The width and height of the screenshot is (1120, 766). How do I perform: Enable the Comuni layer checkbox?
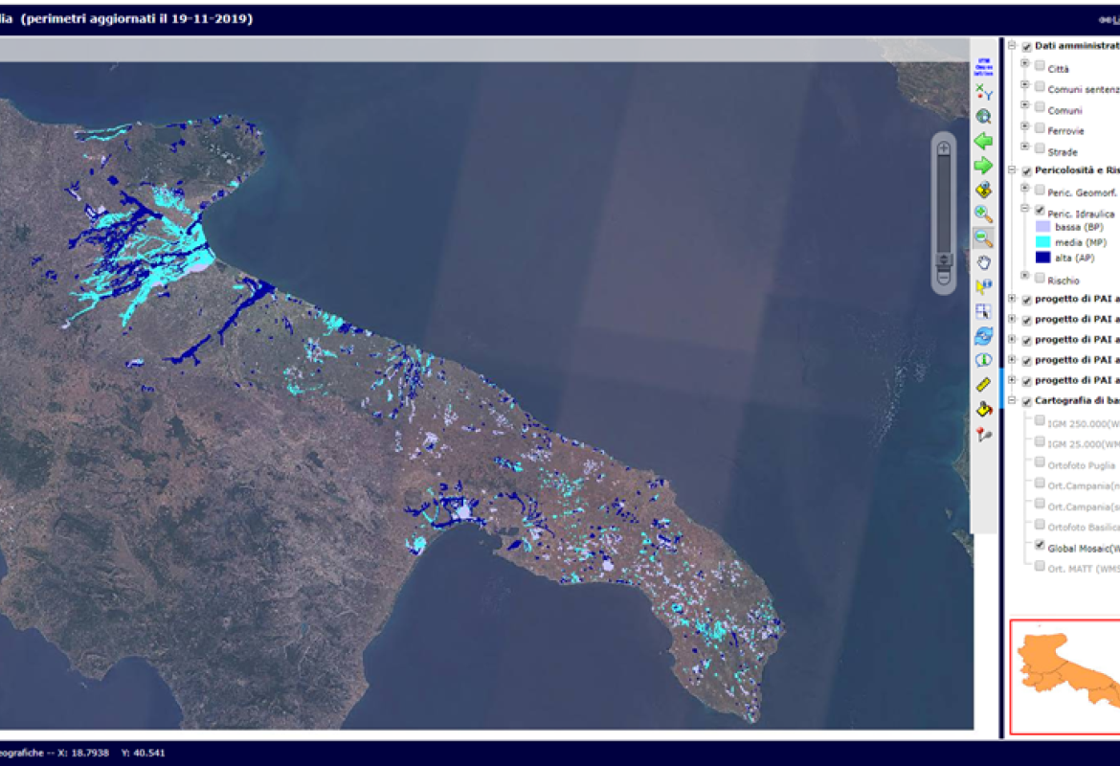(x=1040, y=106)
